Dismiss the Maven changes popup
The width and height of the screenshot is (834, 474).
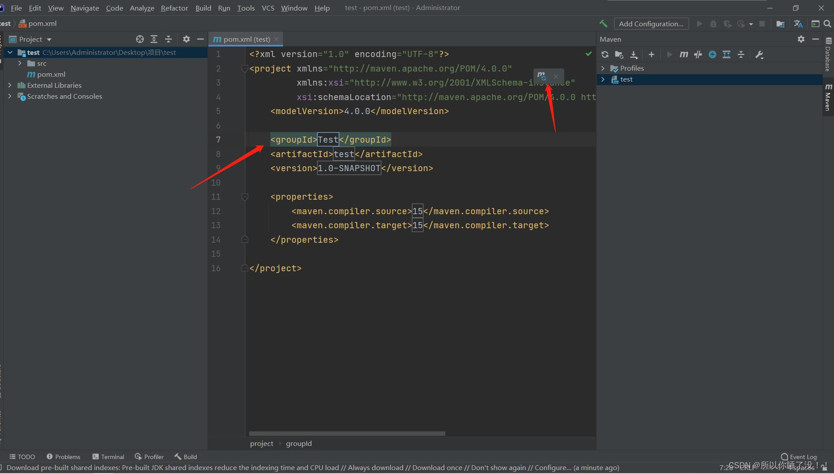[x=556, y=76]
